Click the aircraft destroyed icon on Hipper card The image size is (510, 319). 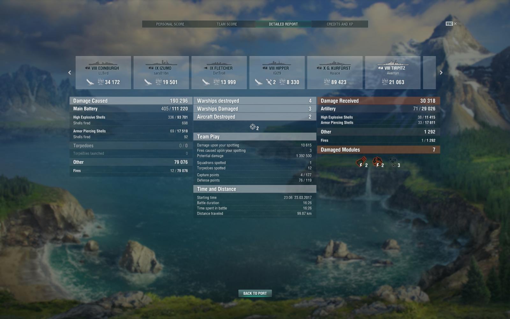coord(269,82)
